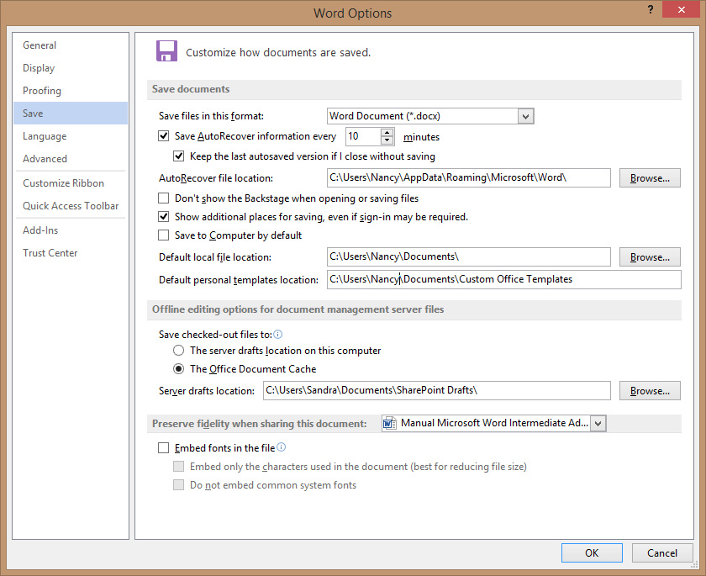Enable Don't show the Backstage when opening files
The height and width of the screenshot is (576, 706).
click(x=163, y=198)
